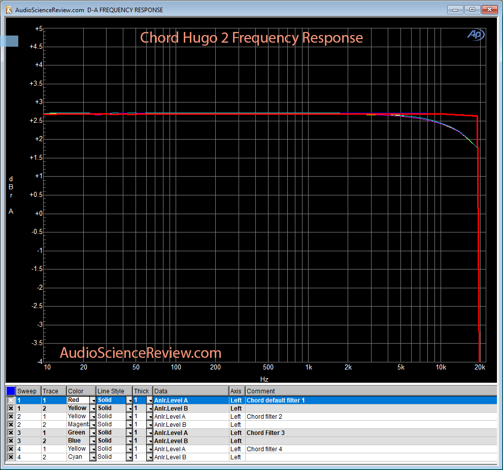The width and height of the screenshot is (503, 470).
Task: Click the Left axis cell in the Red row
Action: click(x=237, y=400)
